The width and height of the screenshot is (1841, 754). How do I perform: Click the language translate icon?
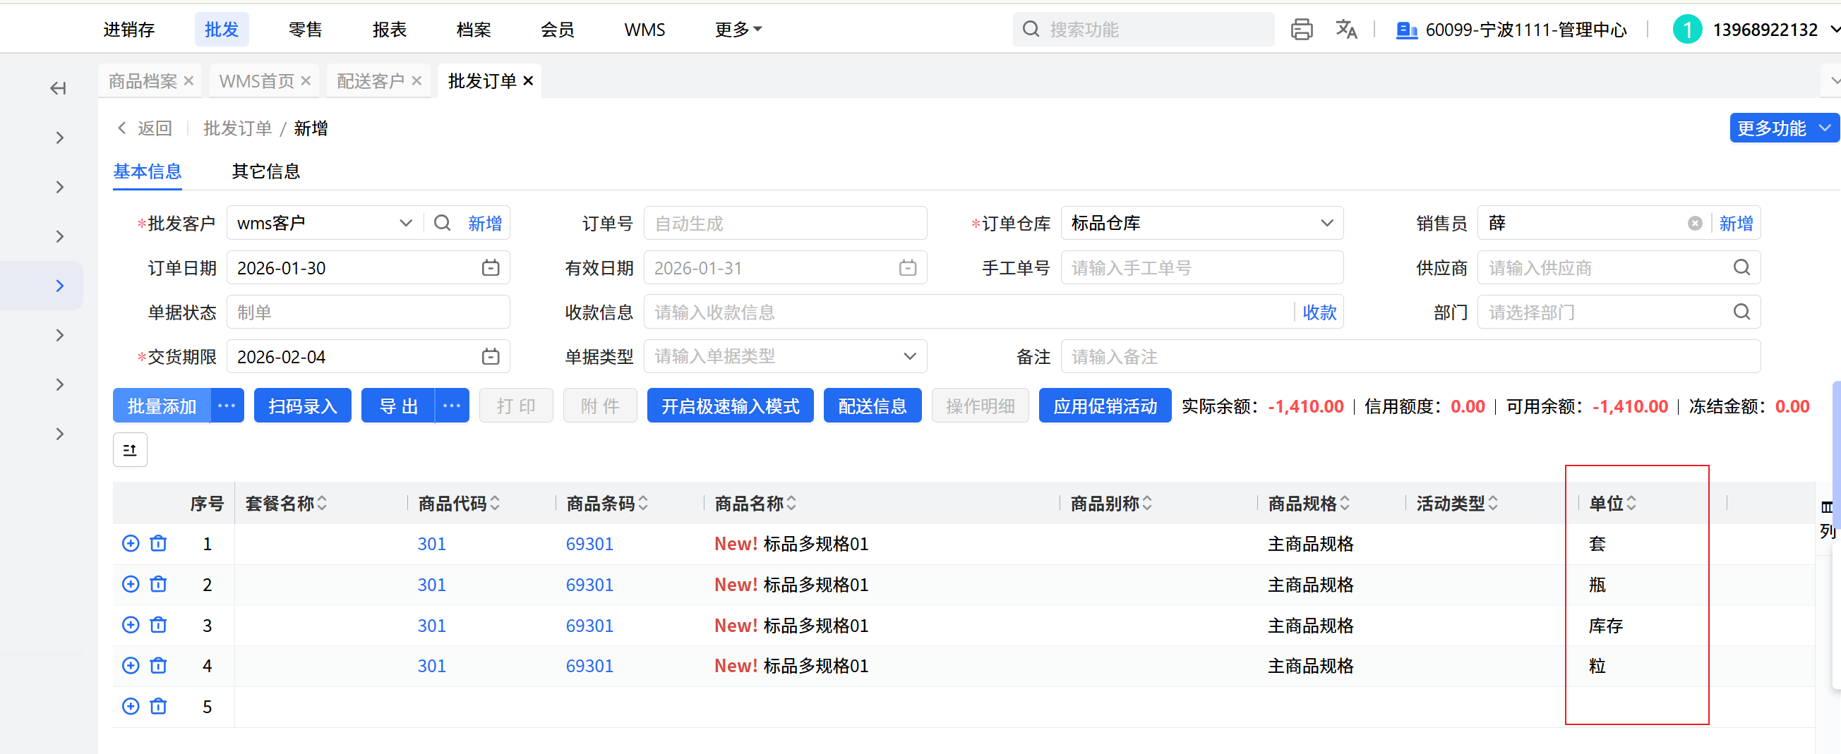click(x=1345, y=30)
